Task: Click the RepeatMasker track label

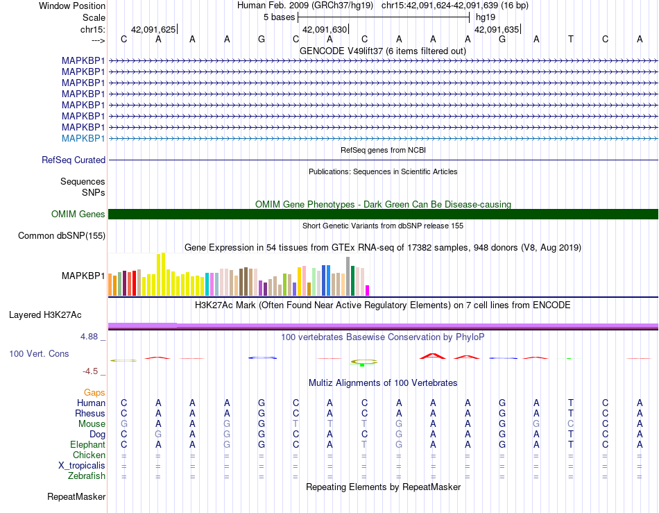Action: [76, 496]
